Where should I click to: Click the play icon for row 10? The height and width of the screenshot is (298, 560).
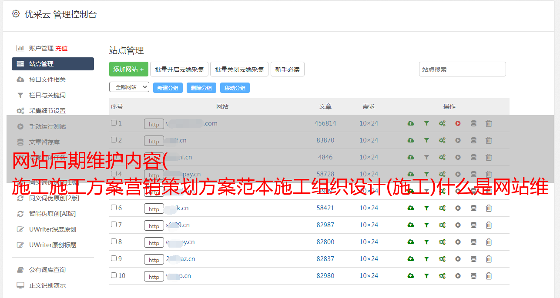[x=458, y=276]
